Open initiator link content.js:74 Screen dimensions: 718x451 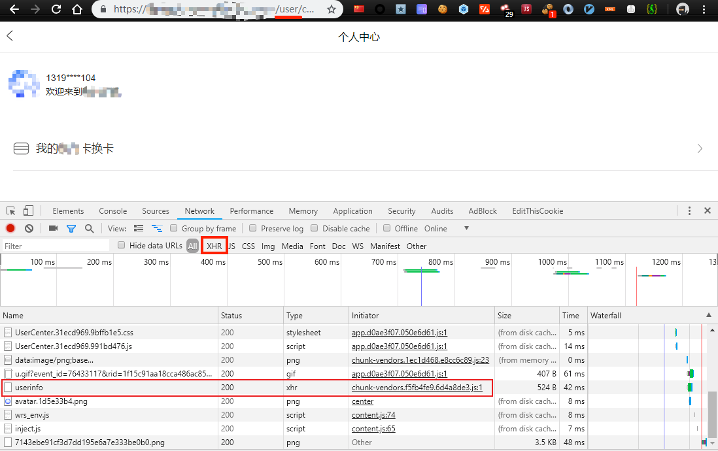click(373, 415)
